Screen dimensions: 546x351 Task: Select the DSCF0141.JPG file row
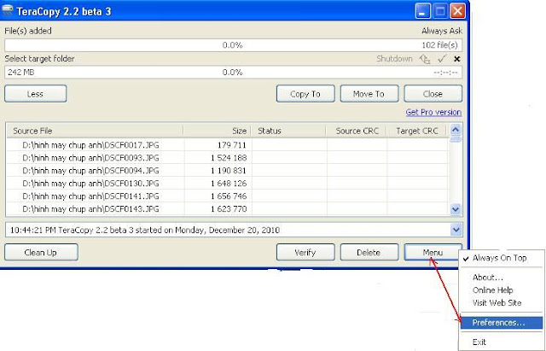228,196
